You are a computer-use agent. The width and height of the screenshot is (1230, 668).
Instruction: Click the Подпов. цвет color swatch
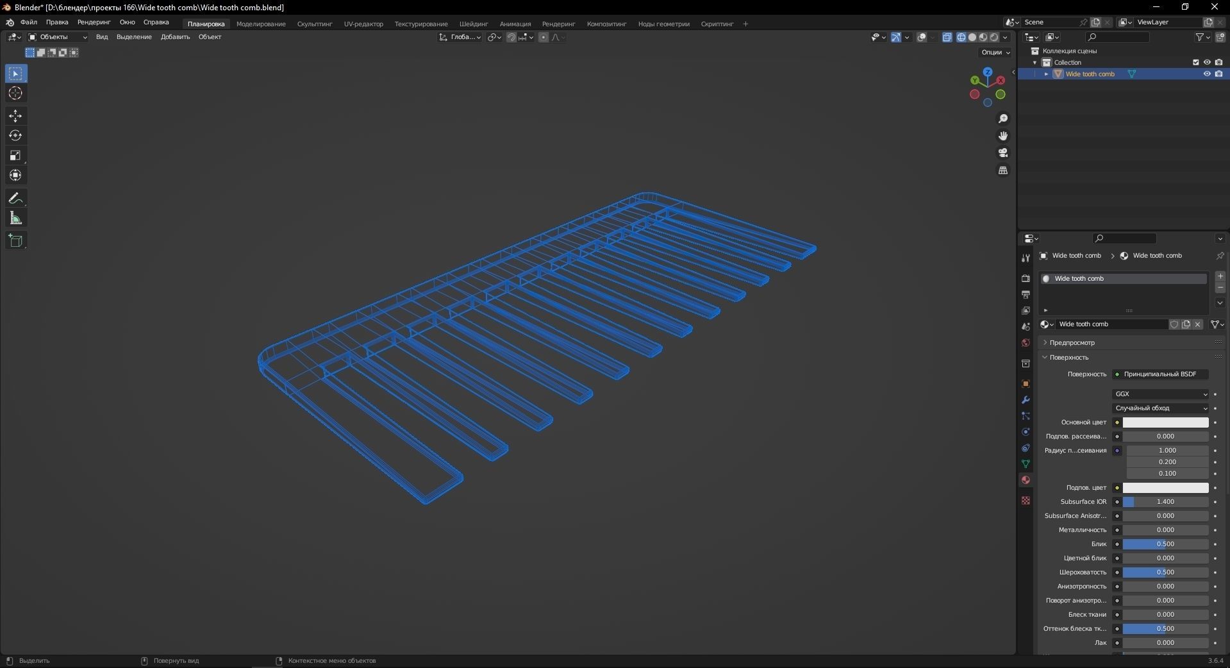[1165, 488]
